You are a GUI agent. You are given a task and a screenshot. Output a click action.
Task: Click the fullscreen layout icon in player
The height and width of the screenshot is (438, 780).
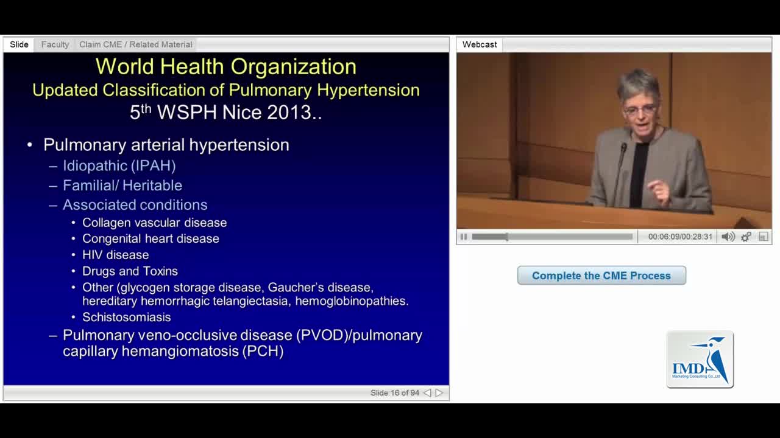pyautogui.click(x=764, y=237)
